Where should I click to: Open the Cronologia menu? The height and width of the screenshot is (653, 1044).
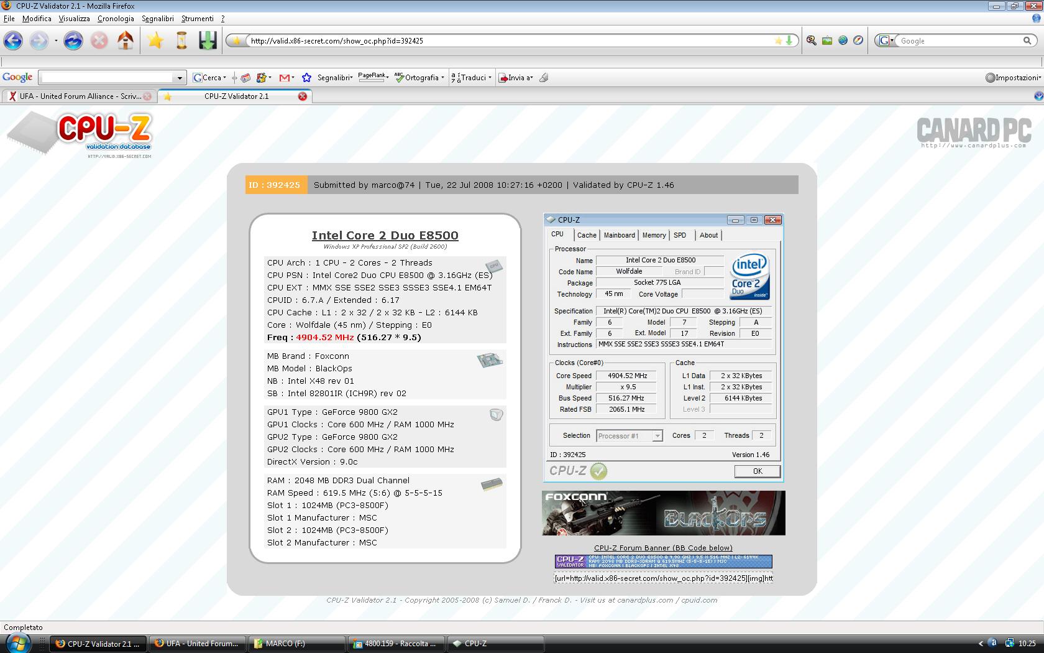(116, 19)
